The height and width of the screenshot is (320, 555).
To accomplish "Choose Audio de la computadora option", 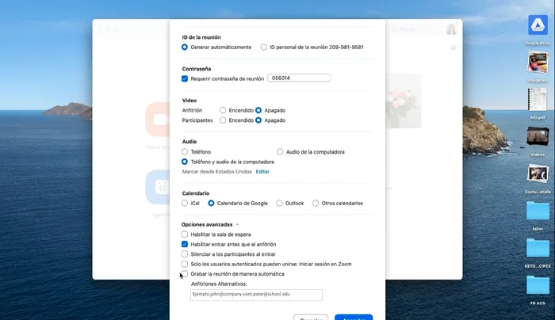I will pyautogui.click(x=280, y=151).
